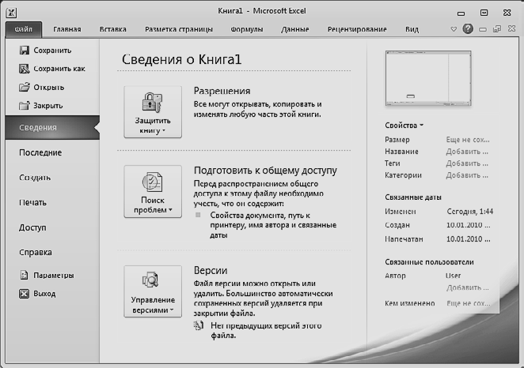
Task: Add a title in Название field
Action: tap(467, 152)
